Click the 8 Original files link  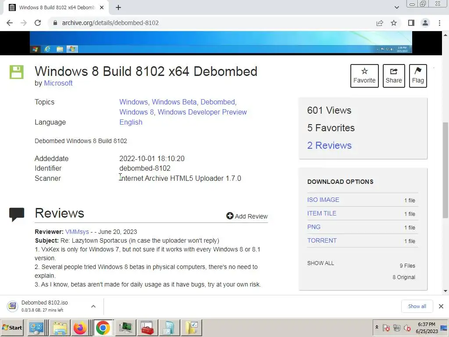click(x=404, y=277)
